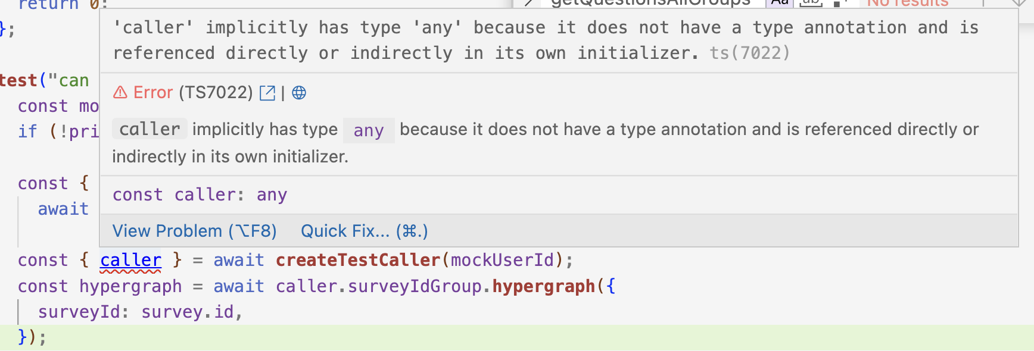Viewport: 1034px width, 351px height.
Task: Click the Error (TS7022) label in hover
Action: [193, 93]
